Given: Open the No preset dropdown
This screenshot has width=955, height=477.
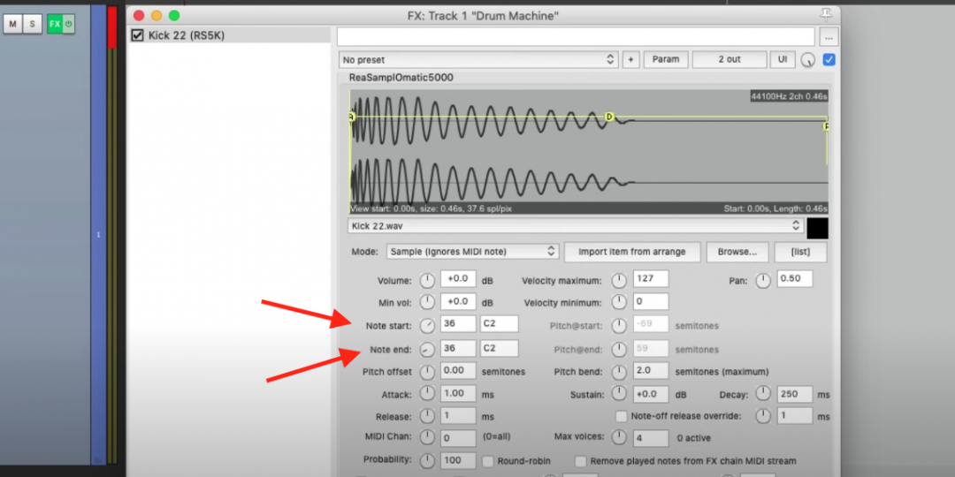Looking at the screenshot, I should pos(478,59).
